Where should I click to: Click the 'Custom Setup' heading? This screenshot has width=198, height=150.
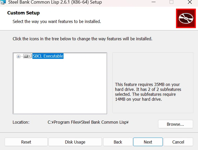click(24, 13)
